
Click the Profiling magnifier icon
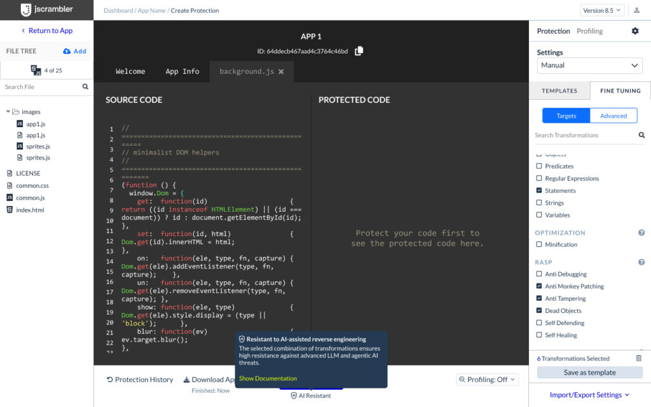[x=462, y=380]
